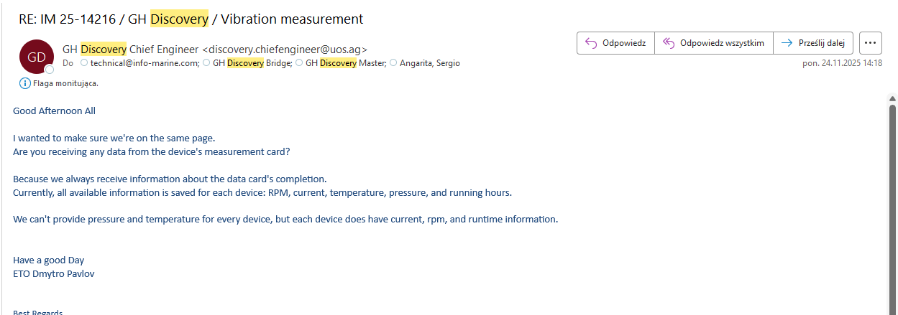898x315 pixels.
Task: Click the scrollbar up arrow
Action: tap(892, 99)
